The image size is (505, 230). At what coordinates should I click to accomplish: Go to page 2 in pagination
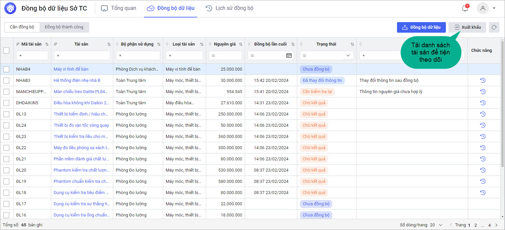pos(476,225)
